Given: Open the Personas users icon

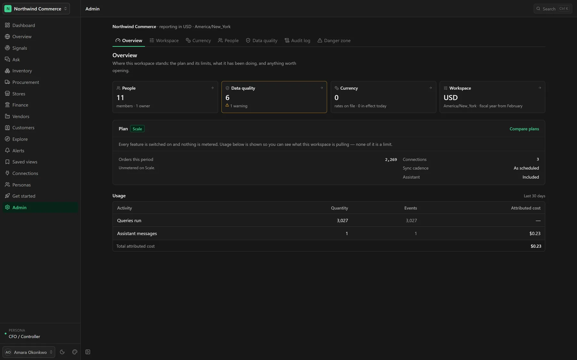Looking at the screenshot, I should (7, 185).
